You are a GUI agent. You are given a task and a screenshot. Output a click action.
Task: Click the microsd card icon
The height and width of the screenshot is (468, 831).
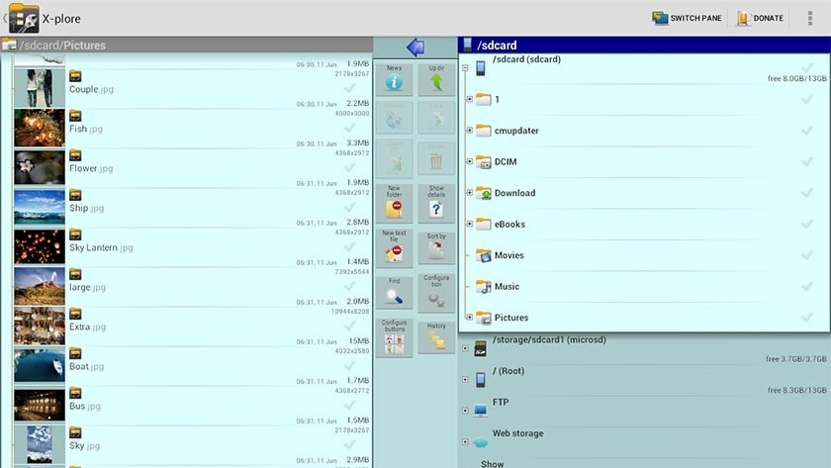tap(480, 348)
